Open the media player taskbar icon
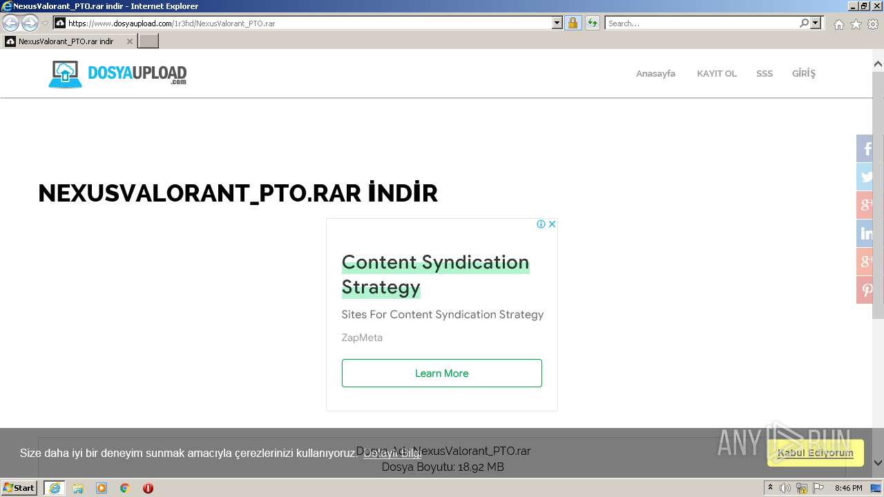The height and width of the screenshot is (497, 884). coord(102,488)
